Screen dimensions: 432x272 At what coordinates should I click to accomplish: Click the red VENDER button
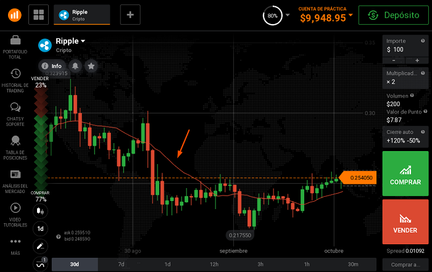pyautogui.click(x=405, y=221)
